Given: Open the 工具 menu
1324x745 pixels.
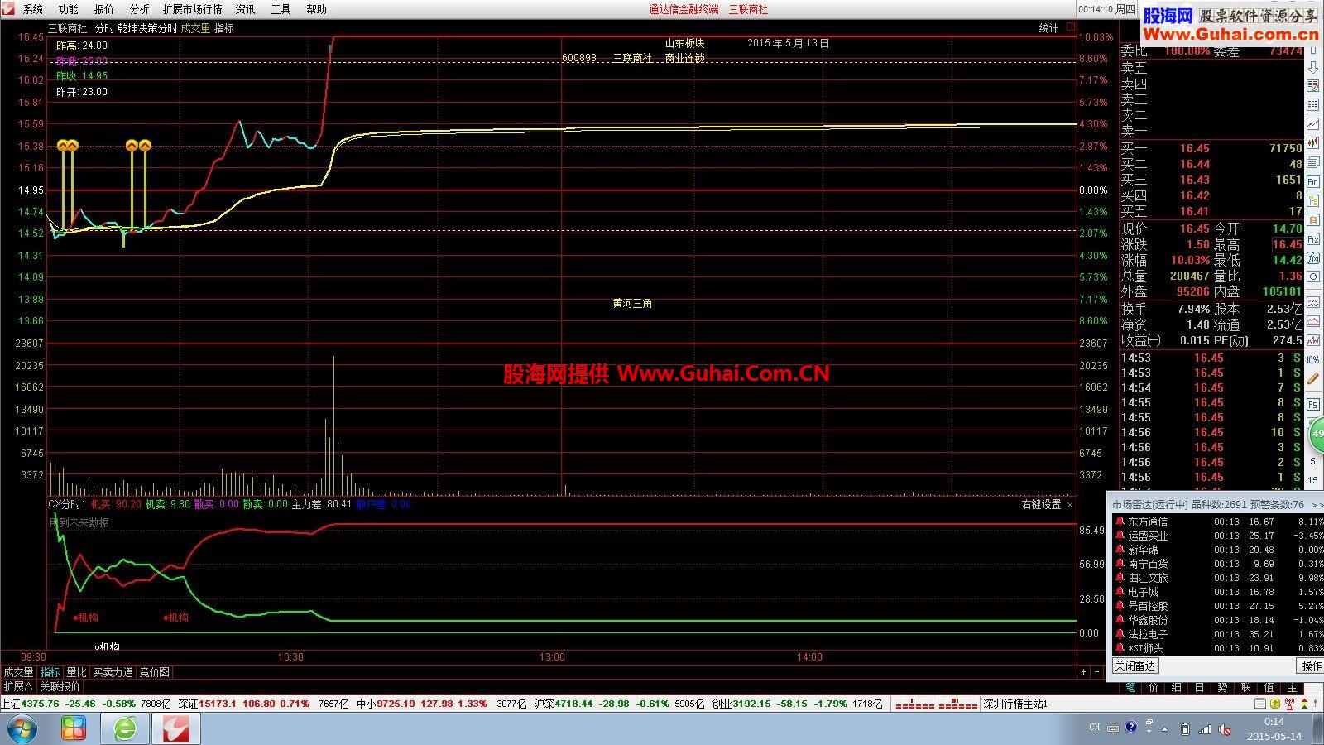Looking at the screenshot, I should point(281,9).
